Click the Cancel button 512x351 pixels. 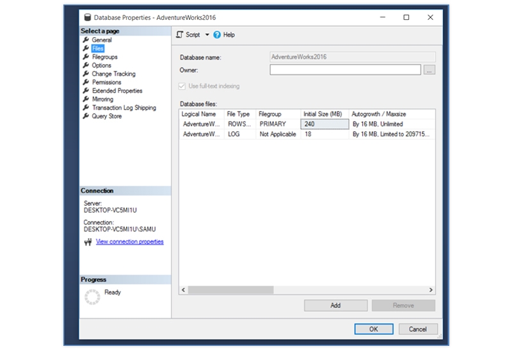pos(418,329)
